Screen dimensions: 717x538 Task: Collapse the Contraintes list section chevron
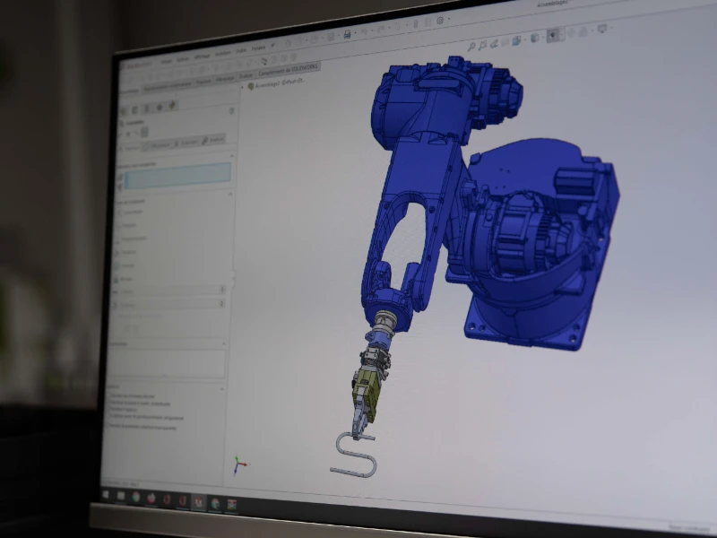[x=223, y=343]
